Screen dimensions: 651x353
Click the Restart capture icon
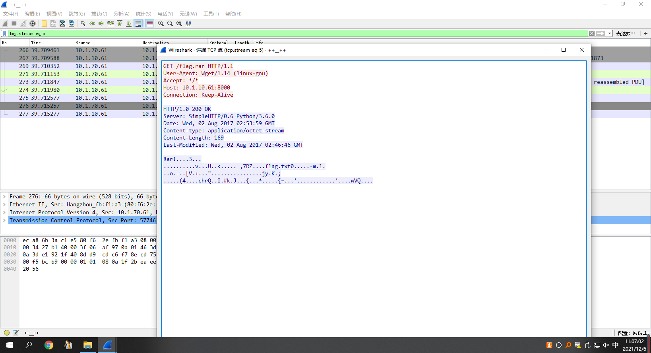click(23, 23)
